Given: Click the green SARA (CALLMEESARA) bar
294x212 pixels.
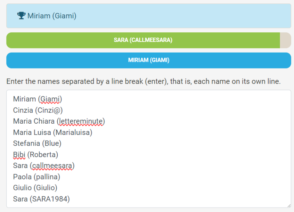Looking at the screenshot, I should (143, 40).
